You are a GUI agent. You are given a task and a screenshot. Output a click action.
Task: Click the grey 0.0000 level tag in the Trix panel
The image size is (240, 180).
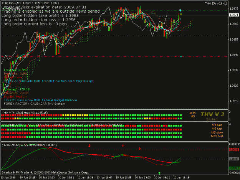point(234,159)
